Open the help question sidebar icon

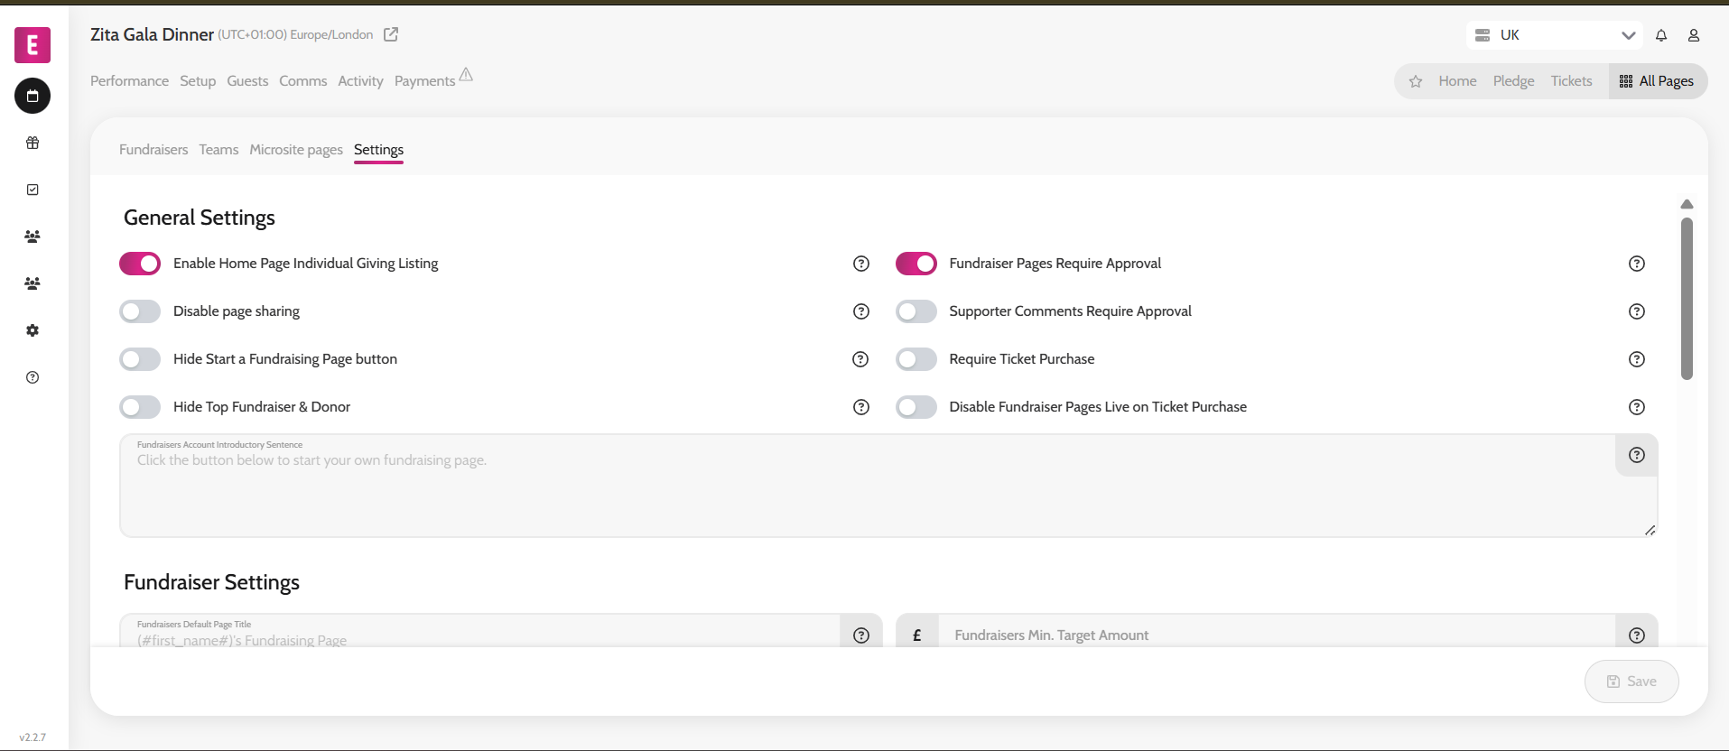click(33, 377)
